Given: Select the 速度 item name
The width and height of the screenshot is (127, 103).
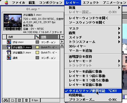Looking at the screenshot, I should tap(15, 58).
